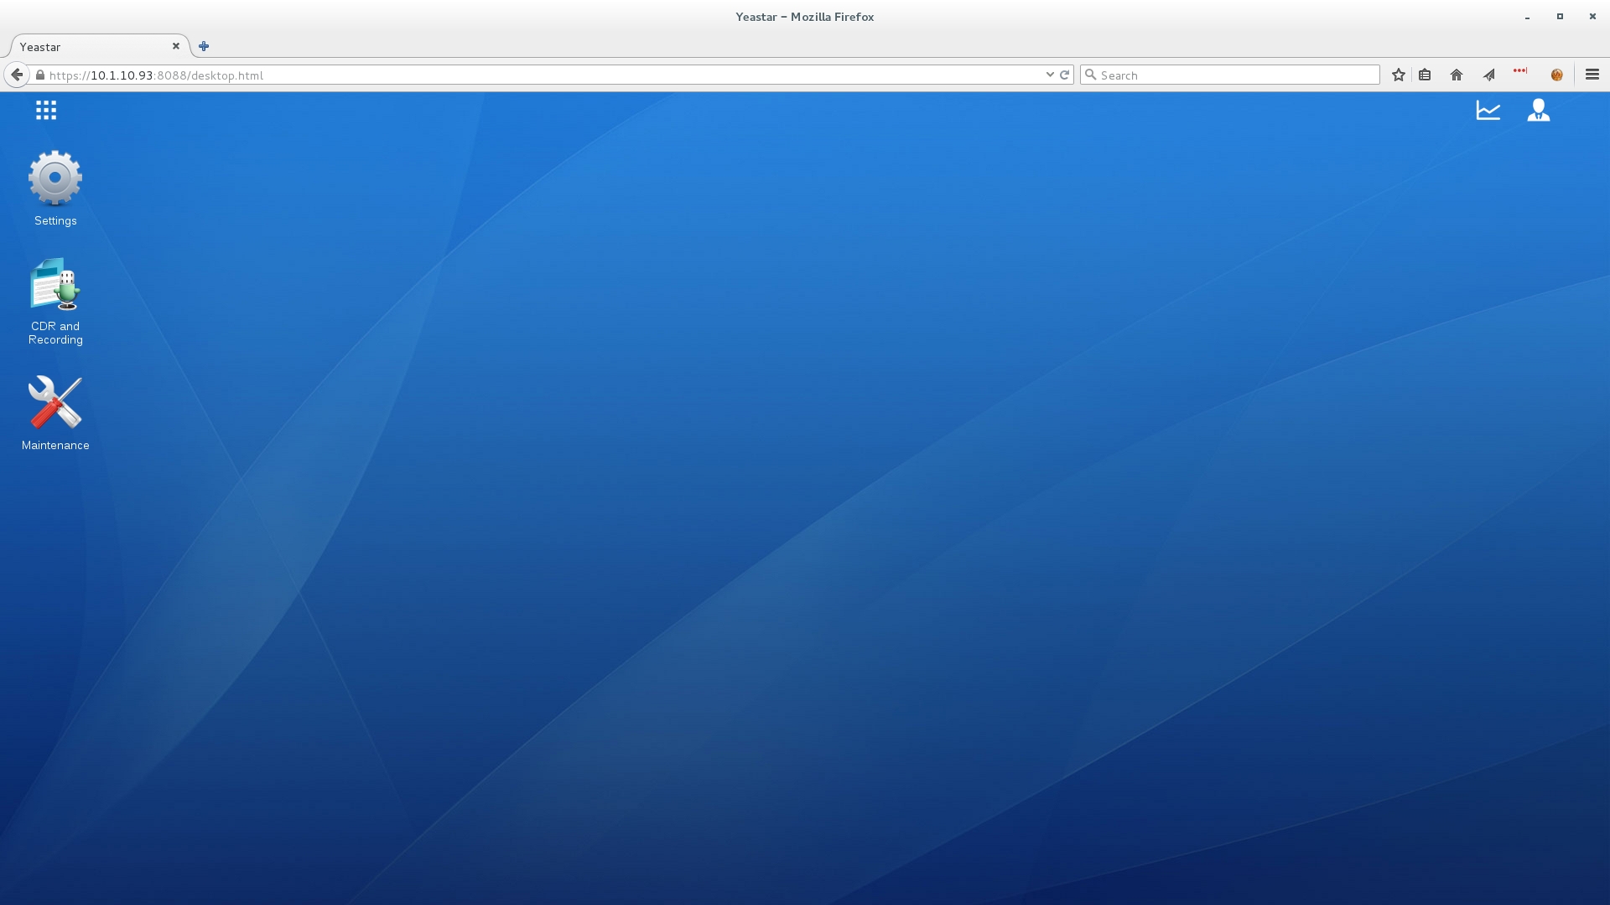Click the padlock site security icon
The image size is (1610, 905).
tap(40, 75)
